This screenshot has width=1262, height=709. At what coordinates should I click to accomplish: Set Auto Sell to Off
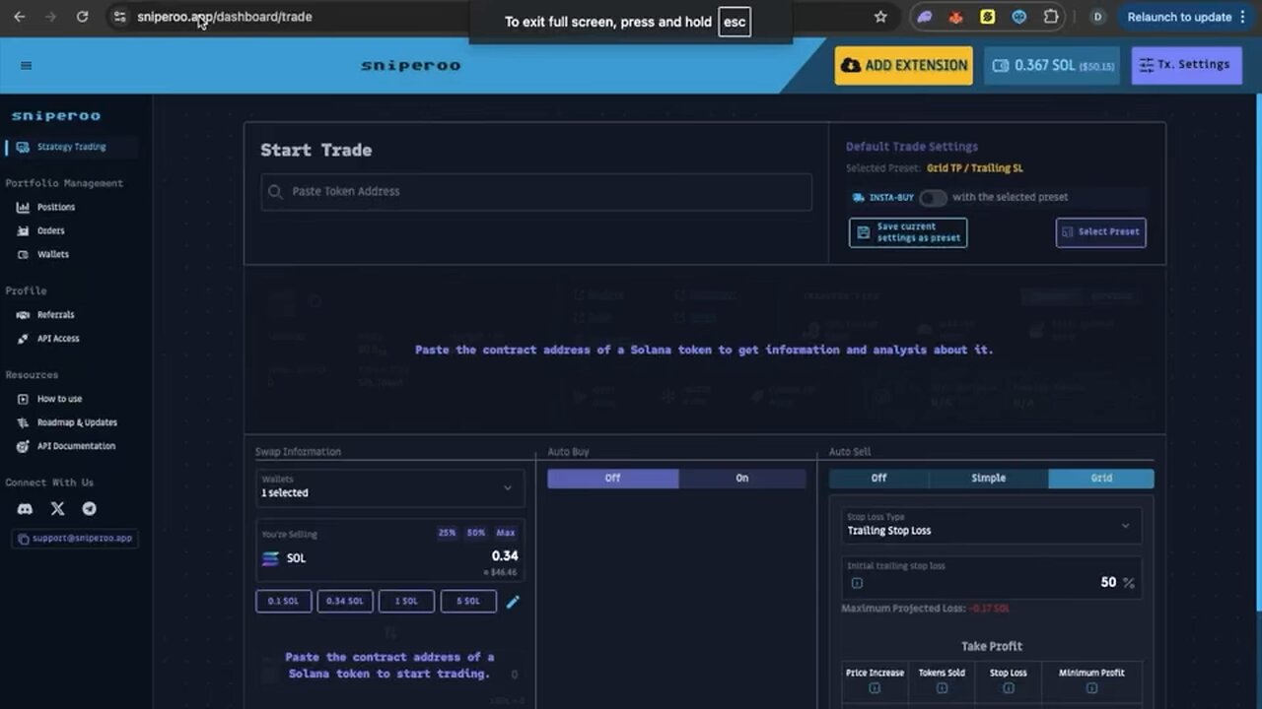point(878,479)
